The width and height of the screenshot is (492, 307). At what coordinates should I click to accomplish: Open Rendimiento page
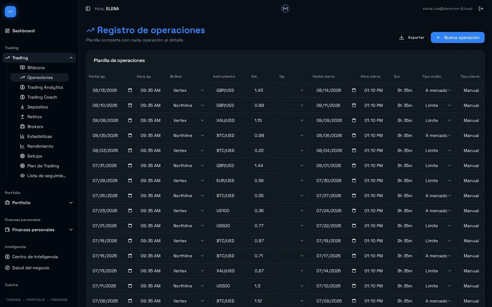[39, 146]
